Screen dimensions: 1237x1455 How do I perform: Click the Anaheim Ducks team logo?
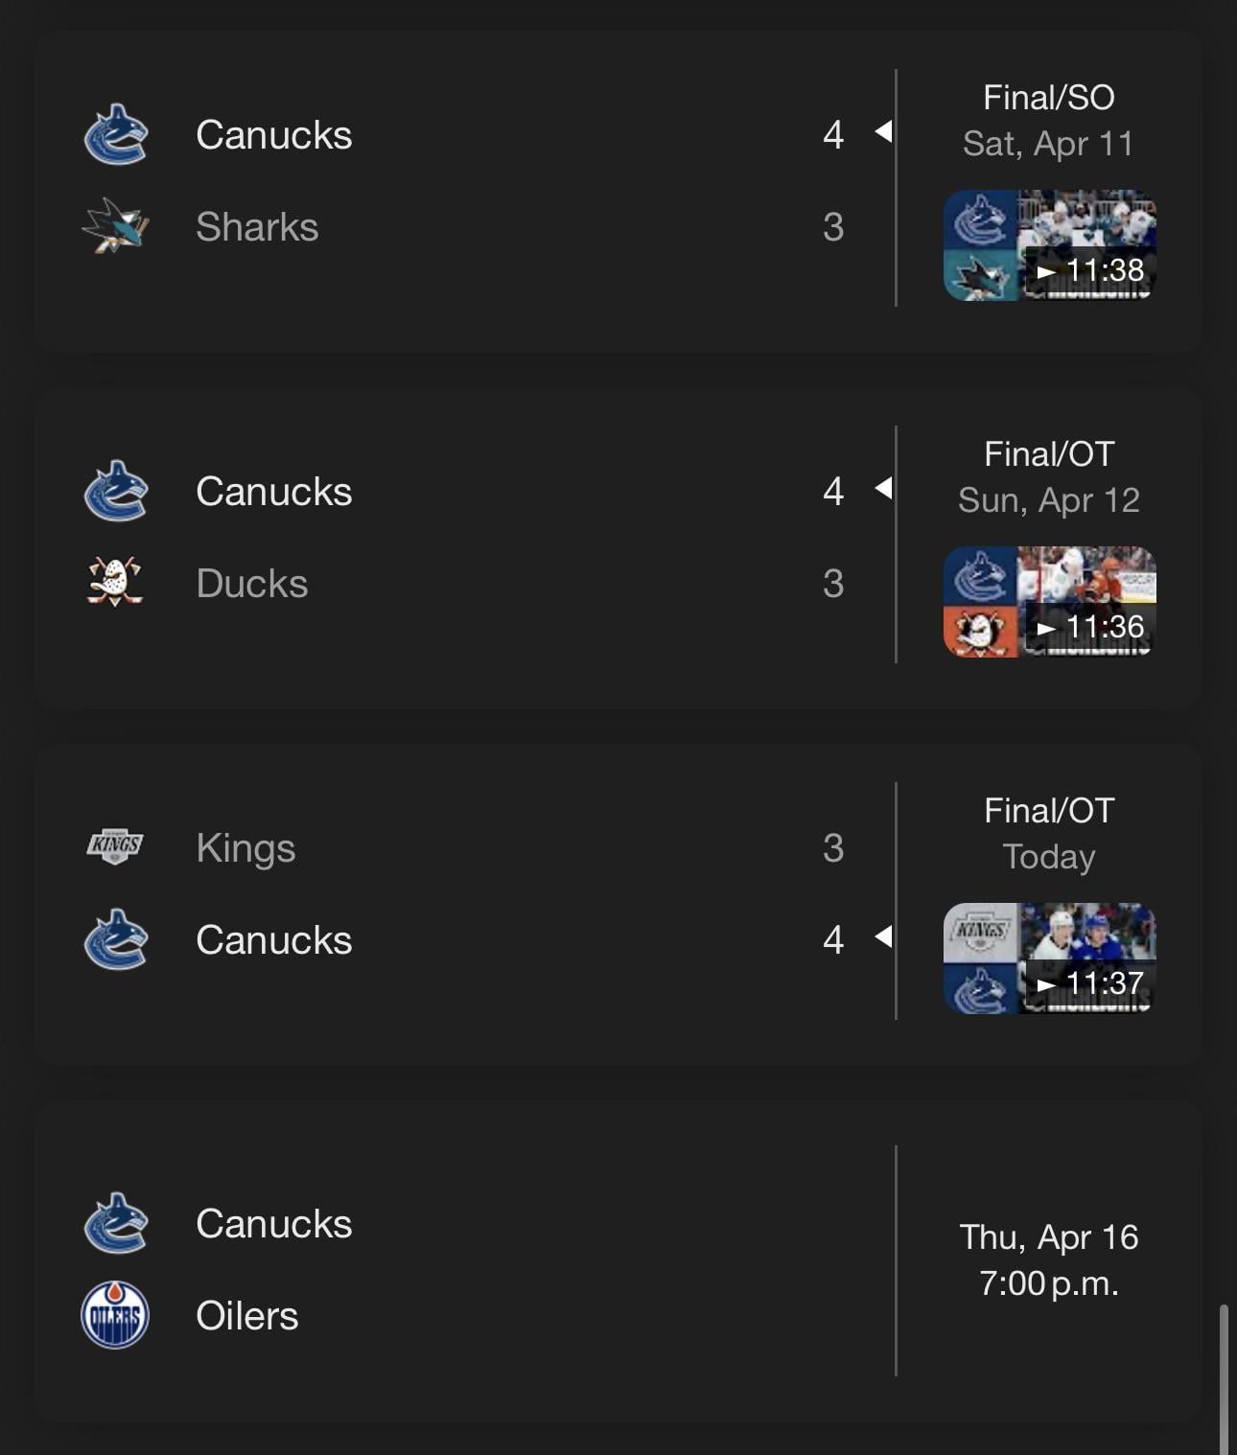[115, 583]
